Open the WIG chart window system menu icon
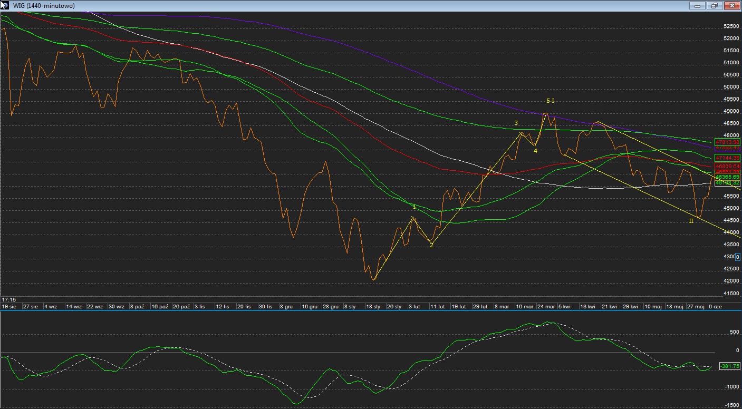The width and height of the screenshot is (742, 409). pos(5,5)
